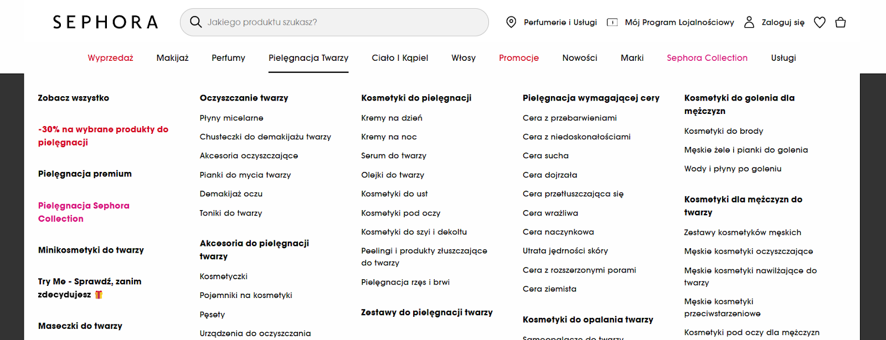Select Cera z niedoskonałościami

pyautogui.click(x=576, y=137)
